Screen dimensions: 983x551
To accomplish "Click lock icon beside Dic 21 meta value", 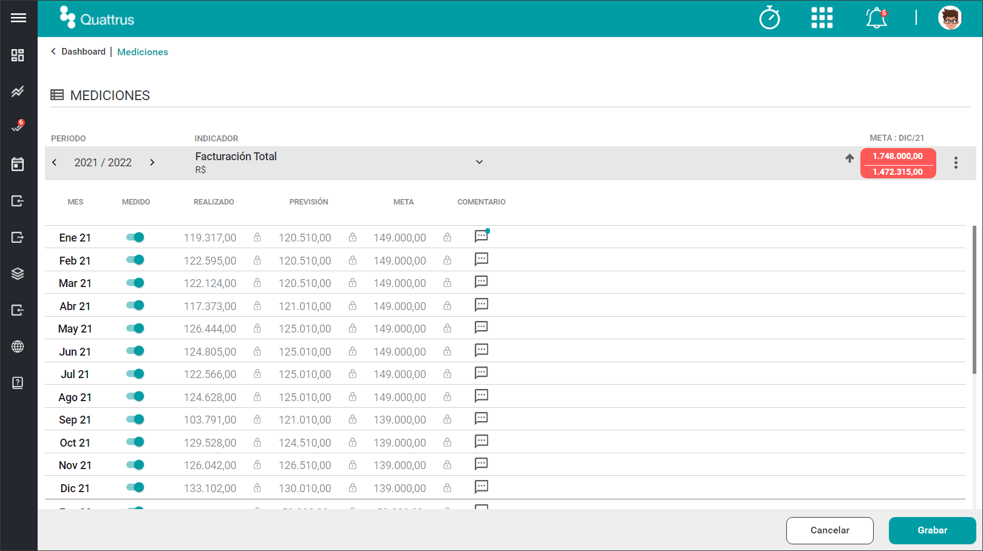I will pos(447,488).
